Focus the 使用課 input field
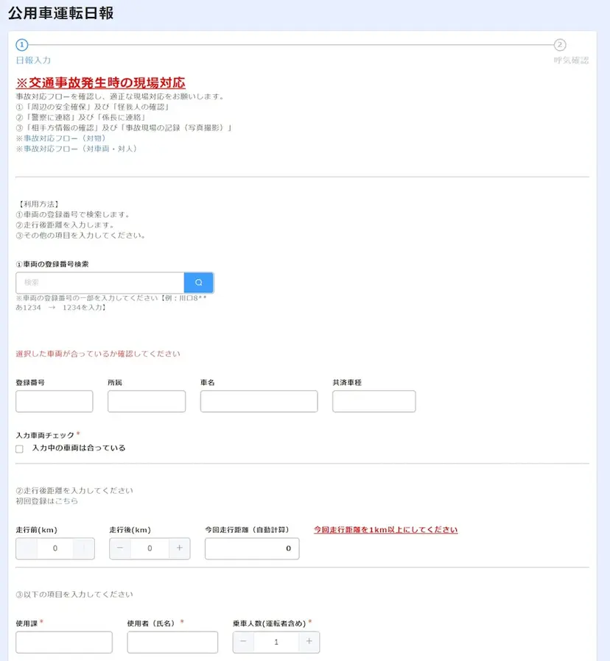Viewport: 610px width, 661px height. click(63, 642)
